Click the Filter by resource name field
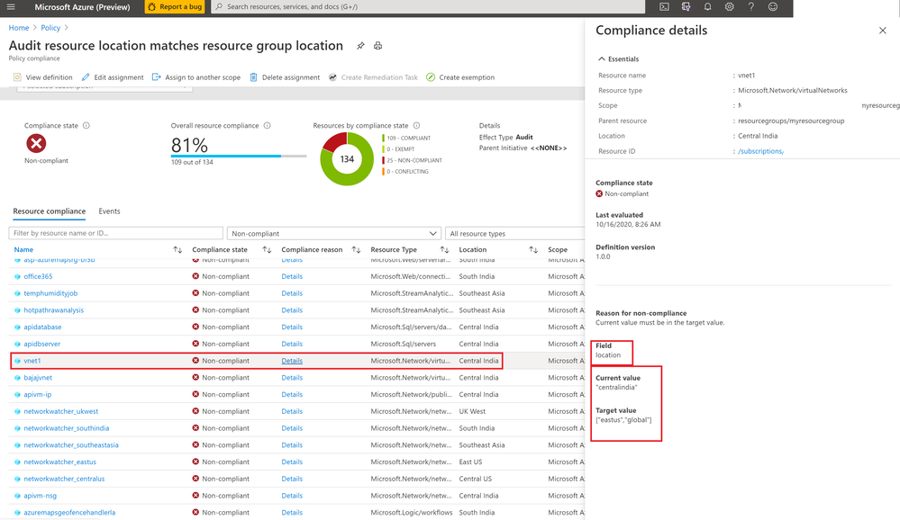900x520 pixels. point(116,233)
